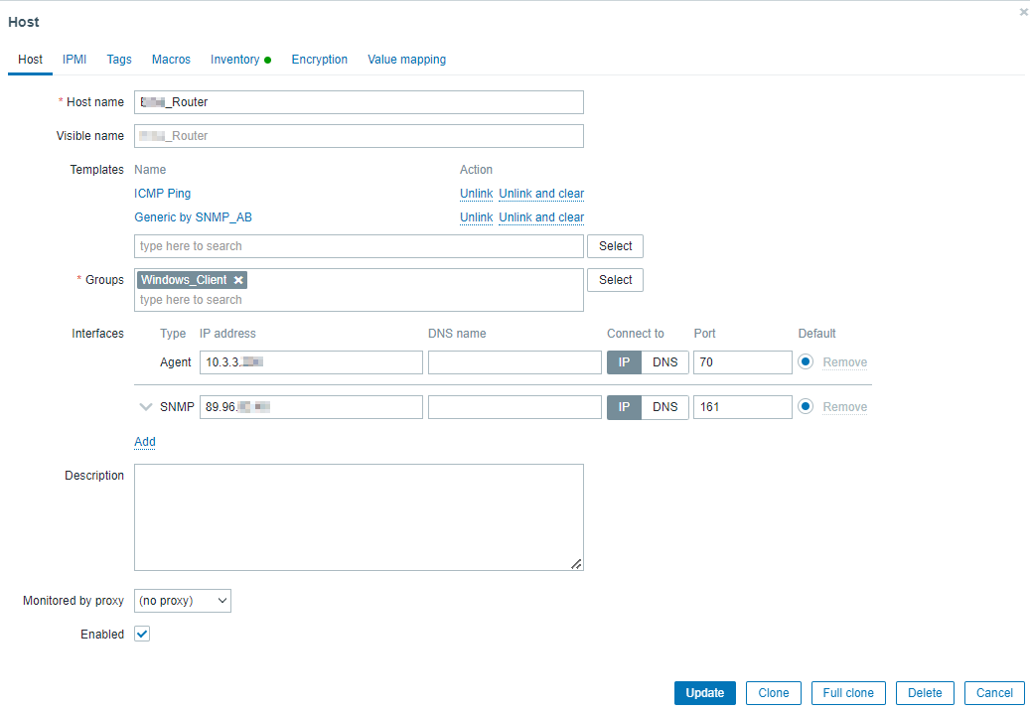Image resolution: width=1030 pixels, height=712 pixels.
Task: Click the Delete button
Action: (925, 693)
